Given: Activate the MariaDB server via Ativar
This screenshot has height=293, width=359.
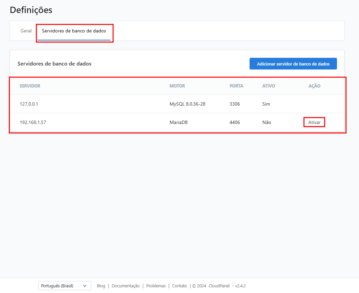Looking at the screenshot, I should 314,122.
